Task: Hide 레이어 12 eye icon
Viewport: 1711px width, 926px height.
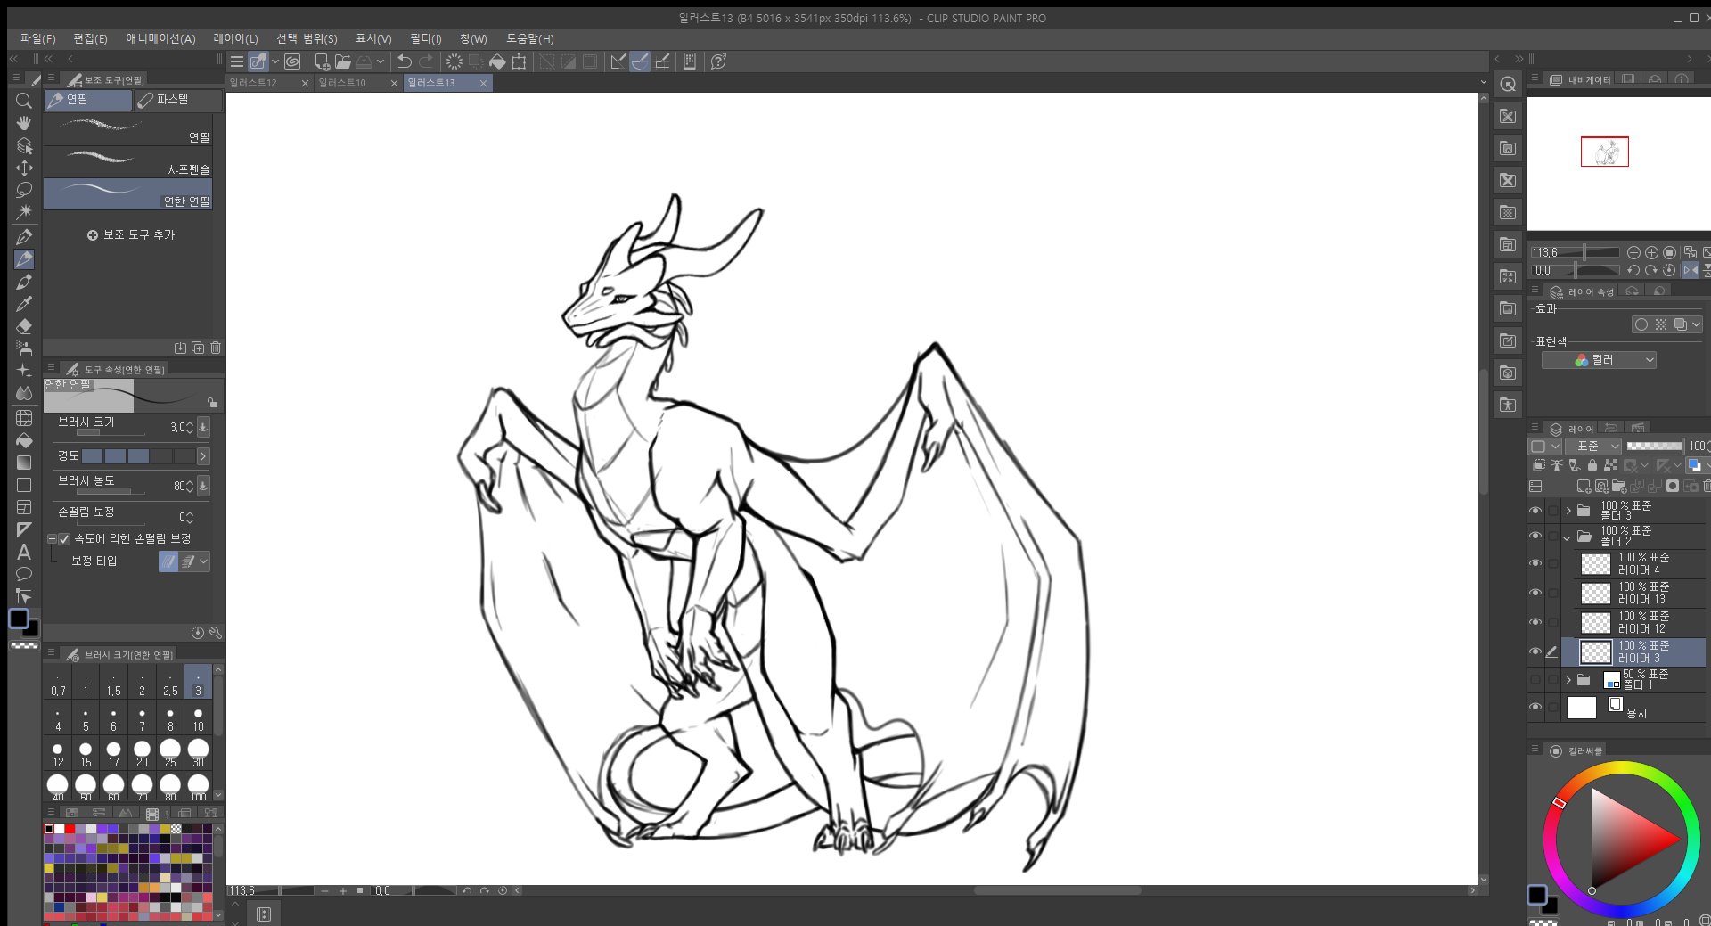Action: (x=1535, y=622)
